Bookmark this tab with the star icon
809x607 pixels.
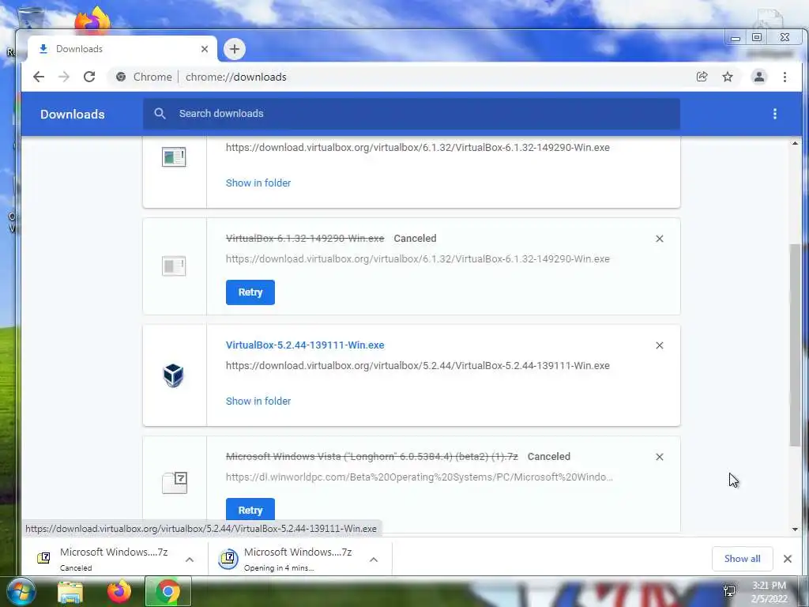pyautogui.click(x=728, y=77)
